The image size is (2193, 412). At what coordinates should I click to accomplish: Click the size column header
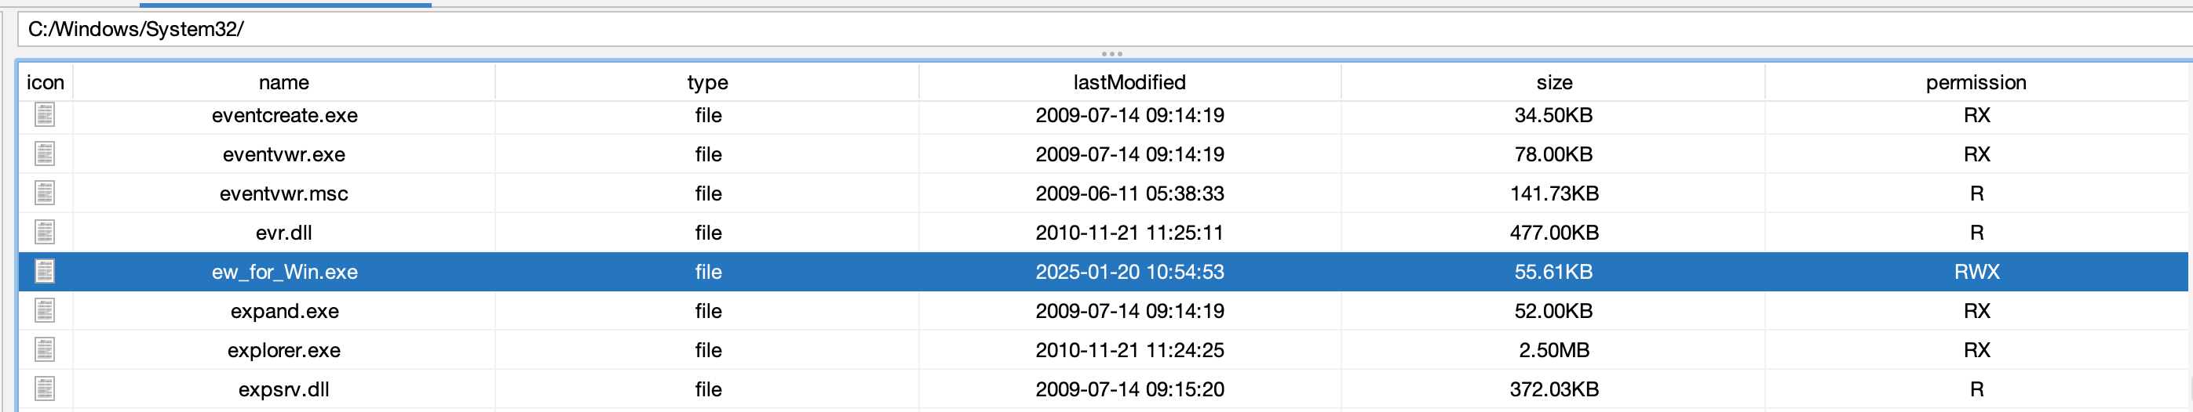(x=1553, y=82)
